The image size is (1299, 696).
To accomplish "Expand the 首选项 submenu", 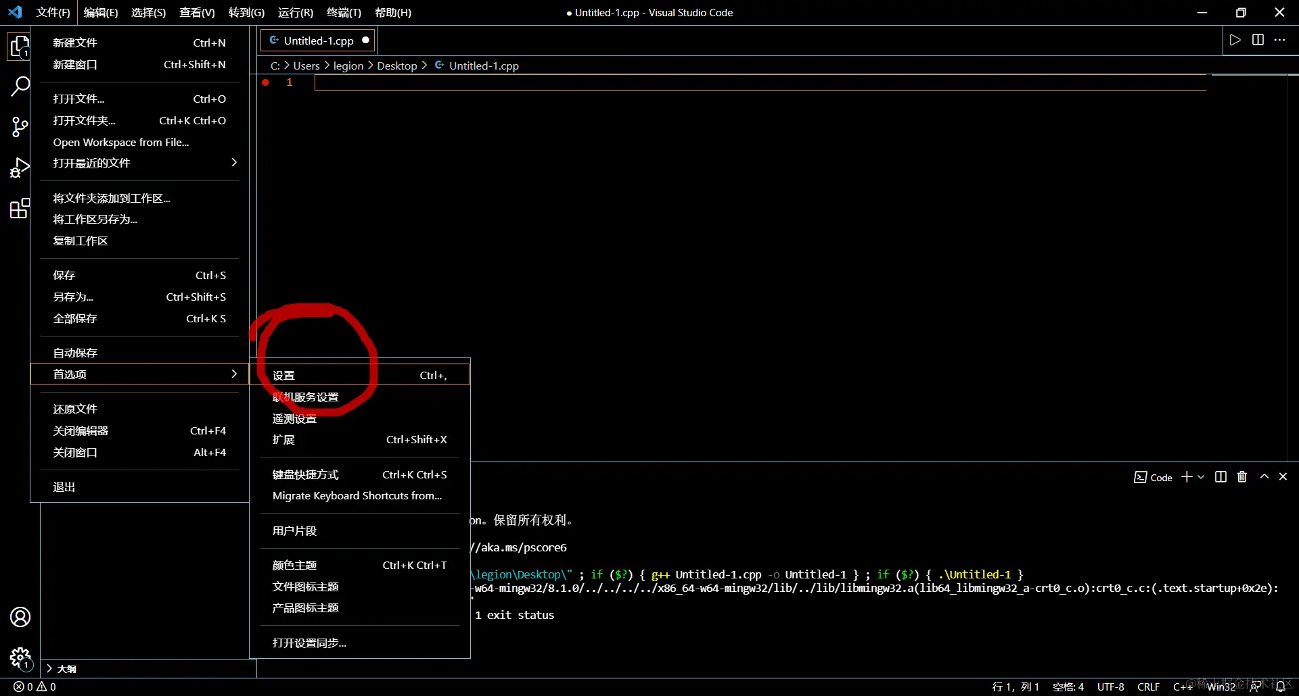I will (x=139, y=374).
